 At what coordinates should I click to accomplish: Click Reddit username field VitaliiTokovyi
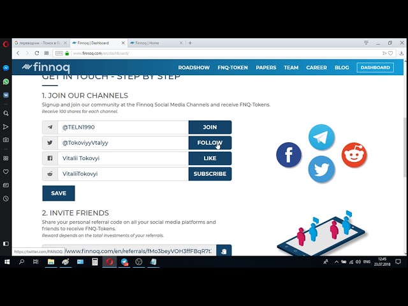click(123, 174)
